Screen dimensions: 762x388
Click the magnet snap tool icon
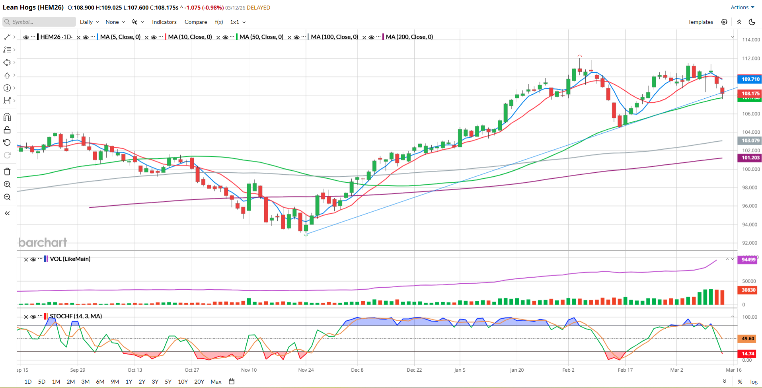[7, 117]
